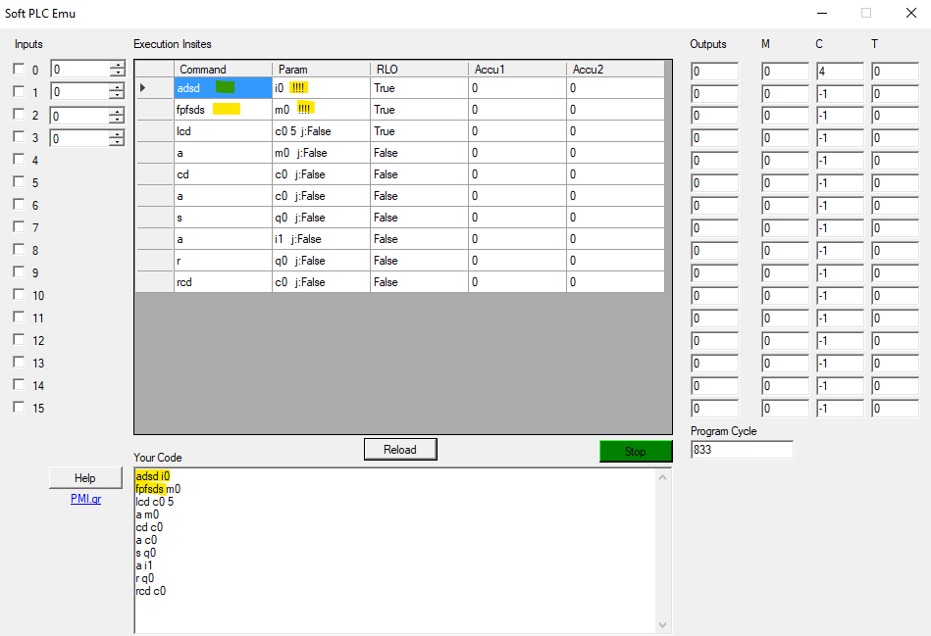Follow the PMI.gr link

(x=85, y=499)
